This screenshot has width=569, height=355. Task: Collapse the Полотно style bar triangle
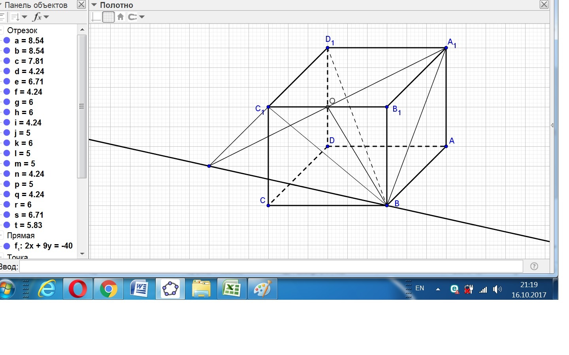[94, 5]
